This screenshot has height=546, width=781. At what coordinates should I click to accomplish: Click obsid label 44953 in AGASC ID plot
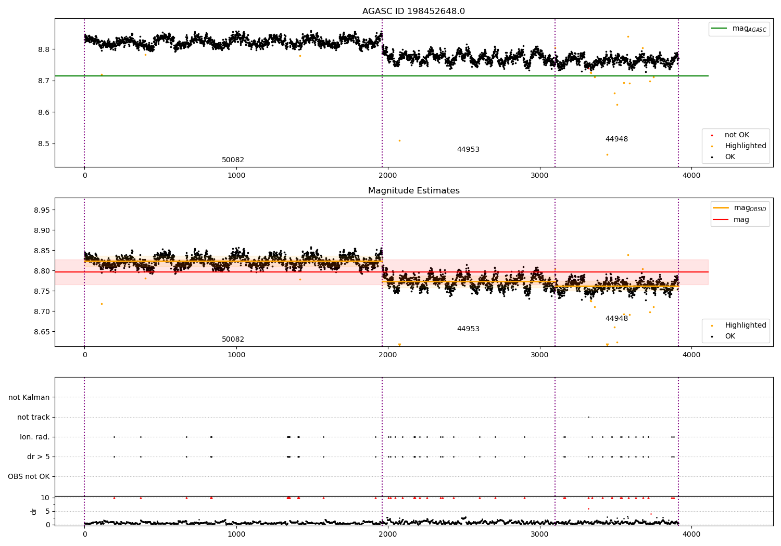click(x=468, y=150)
